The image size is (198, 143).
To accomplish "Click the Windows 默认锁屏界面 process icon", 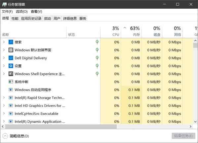I will click(11, 50).
